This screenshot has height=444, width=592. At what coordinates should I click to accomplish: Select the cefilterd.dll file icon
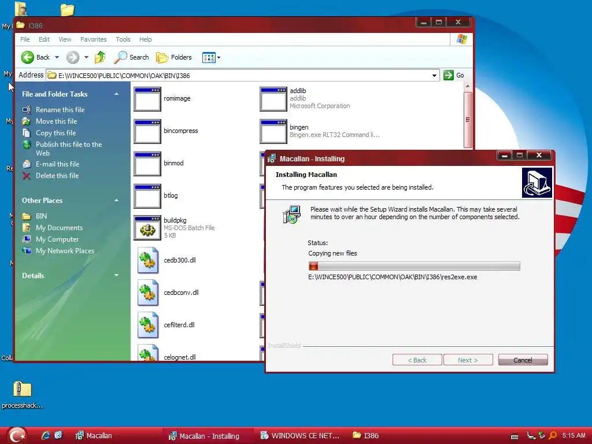click(147, 325)
